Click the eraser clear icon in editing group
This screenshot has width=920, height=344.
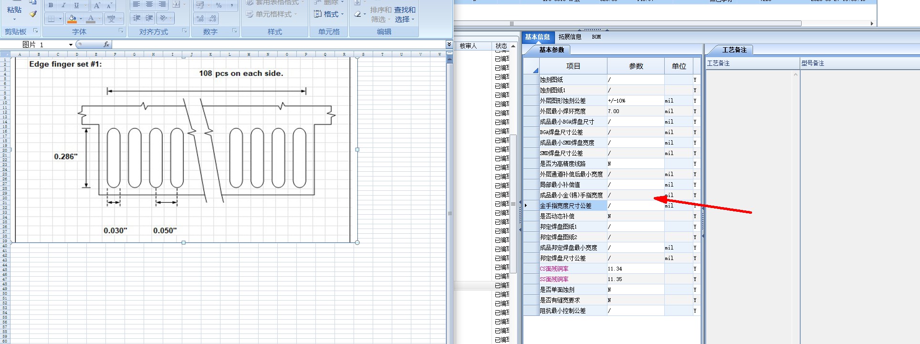click(357, 14)
